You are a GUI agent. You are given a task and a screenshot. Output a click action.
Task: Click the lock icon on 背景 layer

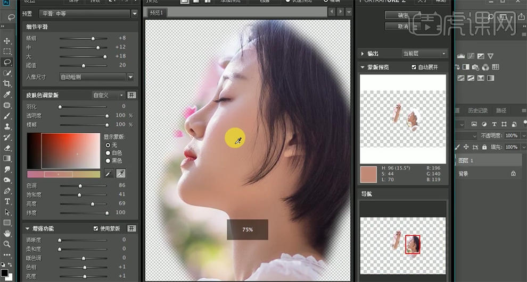pos(513,173)
